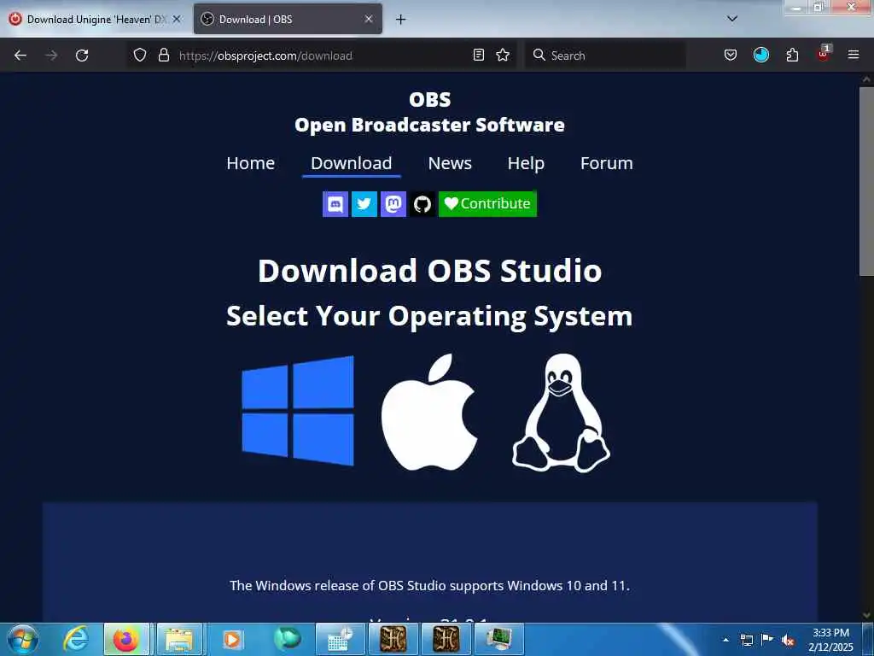
Task: Open the media player taskbar icon
Action: point(232,639)
